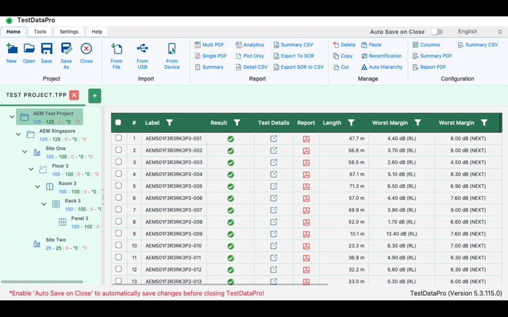Import From Device

[172, 56]
